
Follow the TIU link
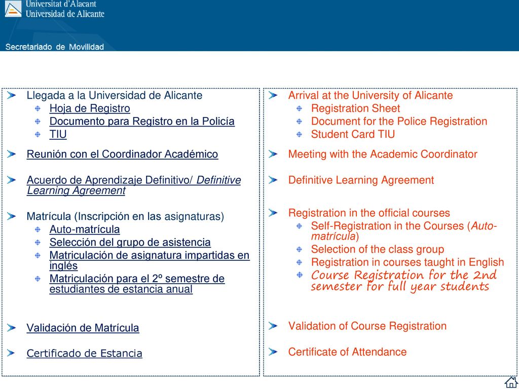click(x=58, y=134)
